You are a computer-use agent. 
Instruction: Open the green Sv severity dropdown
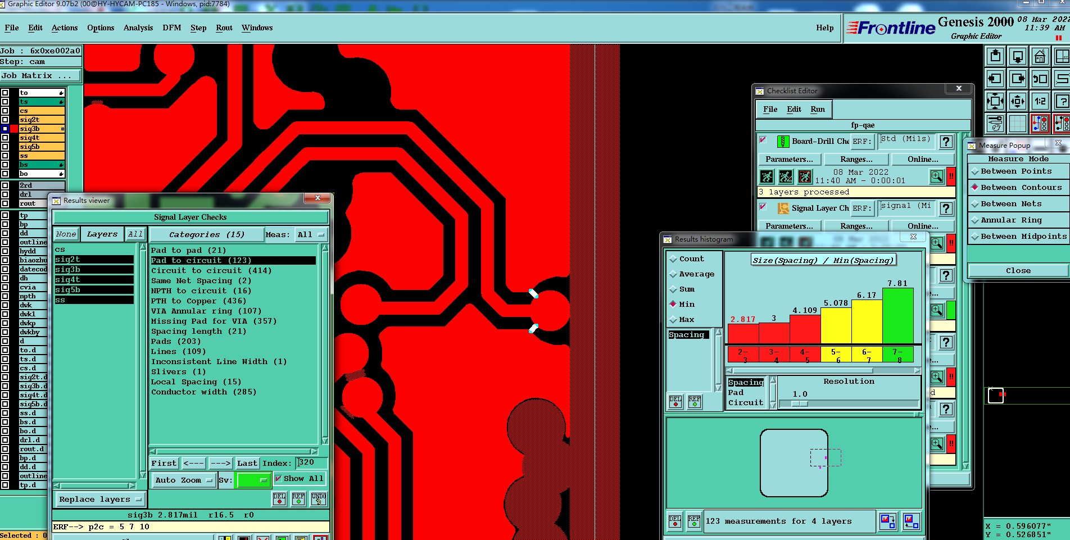click(x=253, y=480)
